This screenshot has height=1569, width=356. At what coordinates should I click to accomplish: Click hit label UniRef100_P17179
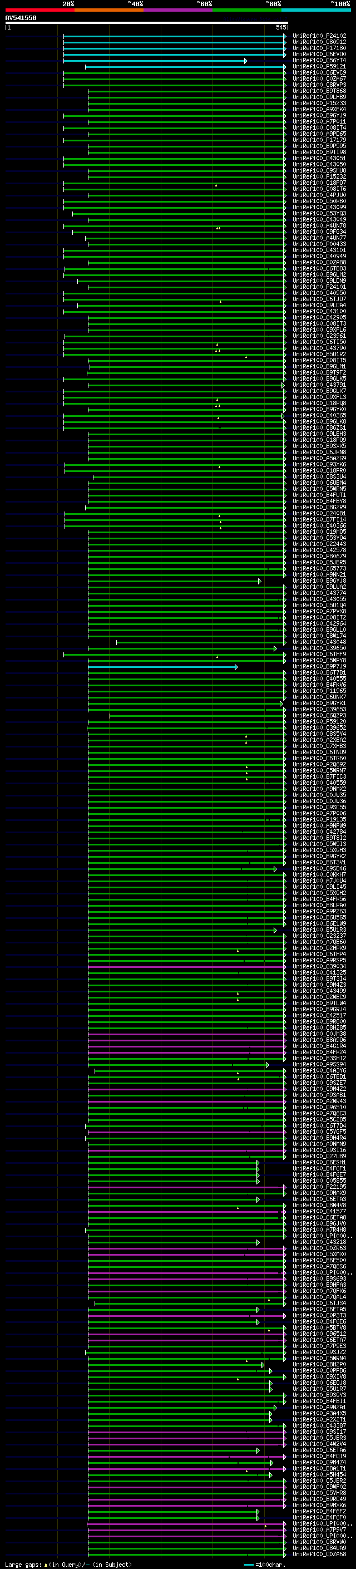pyautogui.click(x=319, y=140)
